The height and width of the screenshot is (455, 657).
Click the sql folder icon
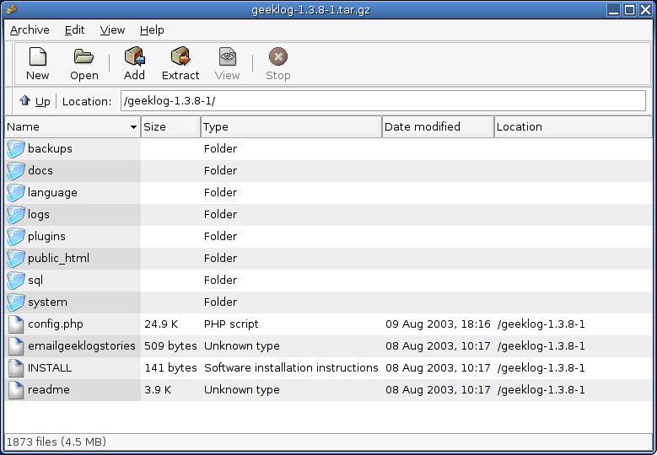pos(16,280)
